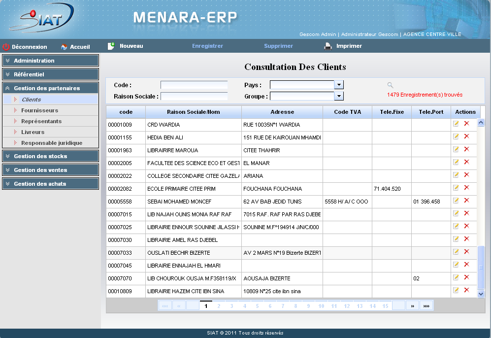Image resolution: width=491 pixels, height=338 pixels.
Task: Delete client CRD WARDIA with red X
Action: [x=466, y=123]
